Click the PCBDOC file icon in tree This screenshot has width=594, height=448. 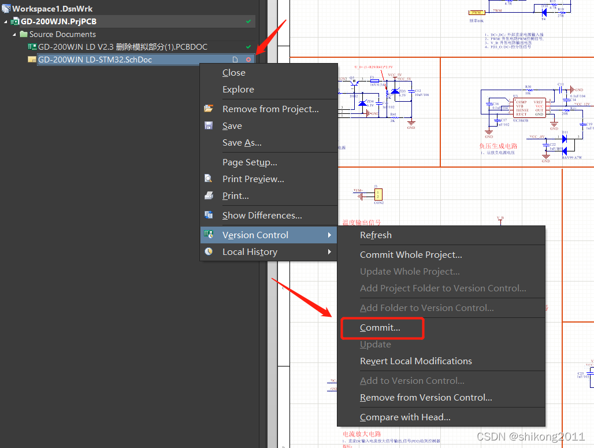click(32, 47)
